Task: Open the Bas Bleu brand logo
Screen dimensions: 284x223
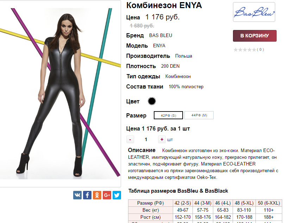Action: (x=254, y=12)
